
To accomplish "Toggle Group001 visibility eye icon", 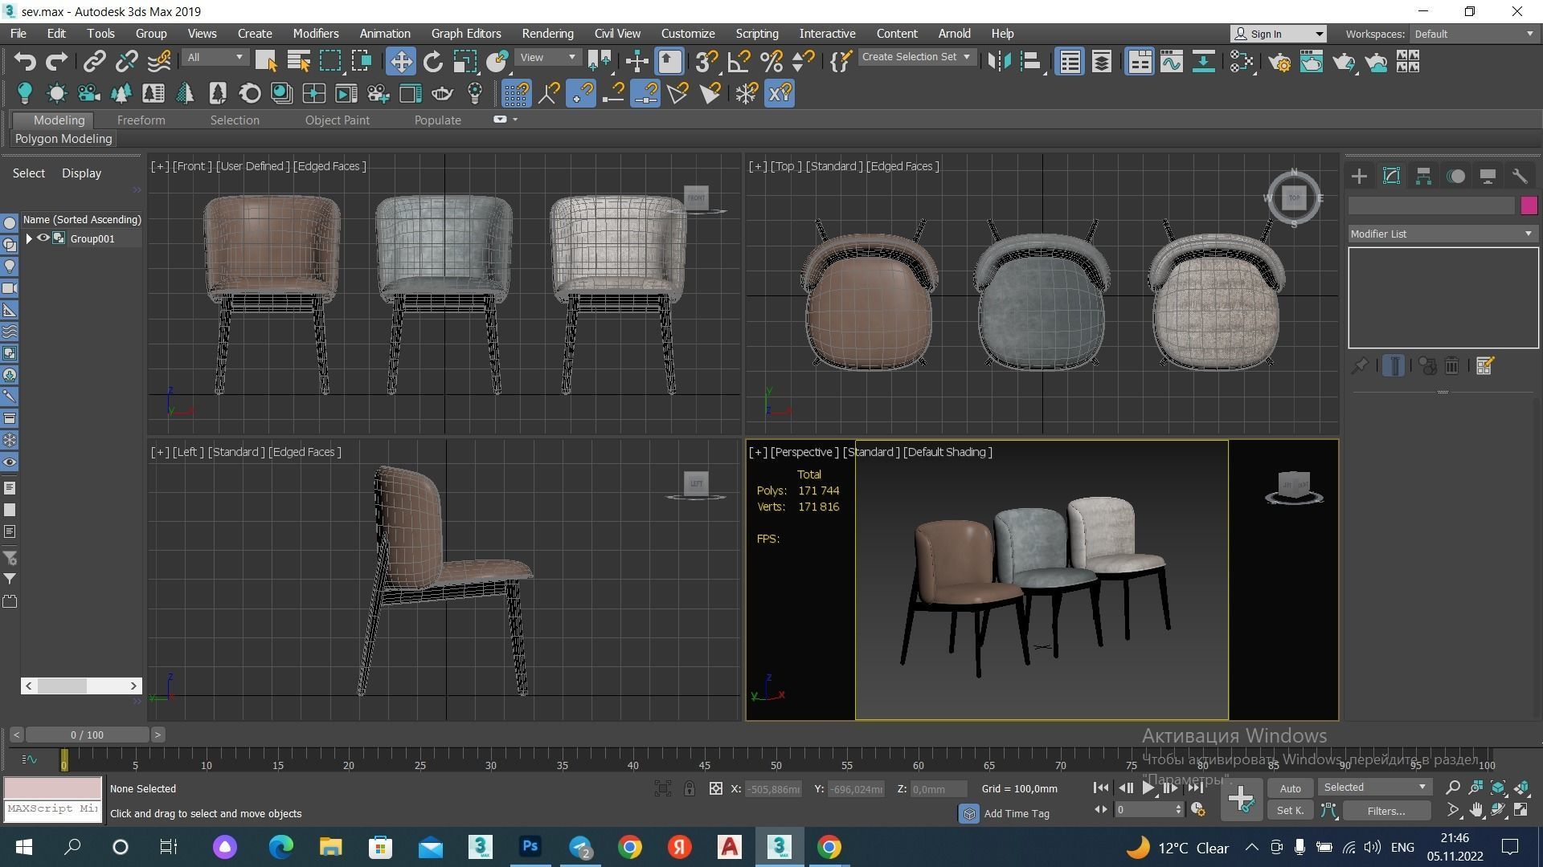I will [x=43, y=238].
